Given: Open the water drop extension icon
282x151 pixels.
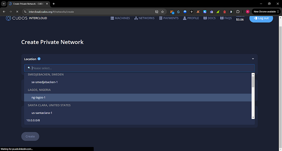Looking at the screenshot, I should pyautogui.click(x=179, y=12).
